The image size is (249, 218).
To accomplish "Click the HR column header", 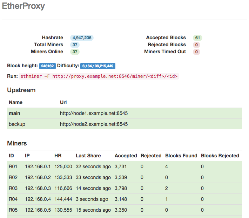I will pyautogui.click(x=58, y=156).
